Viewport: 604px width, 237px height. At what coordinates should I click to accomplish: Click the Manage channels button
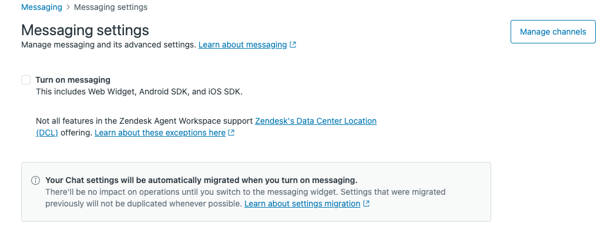[x=553, y=32]
